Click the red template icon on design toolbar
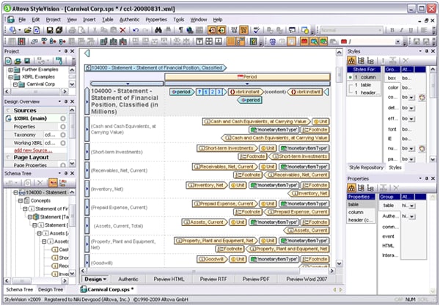Screen dimensions: 440x306 pyautogui.click(x=304, y=42)
